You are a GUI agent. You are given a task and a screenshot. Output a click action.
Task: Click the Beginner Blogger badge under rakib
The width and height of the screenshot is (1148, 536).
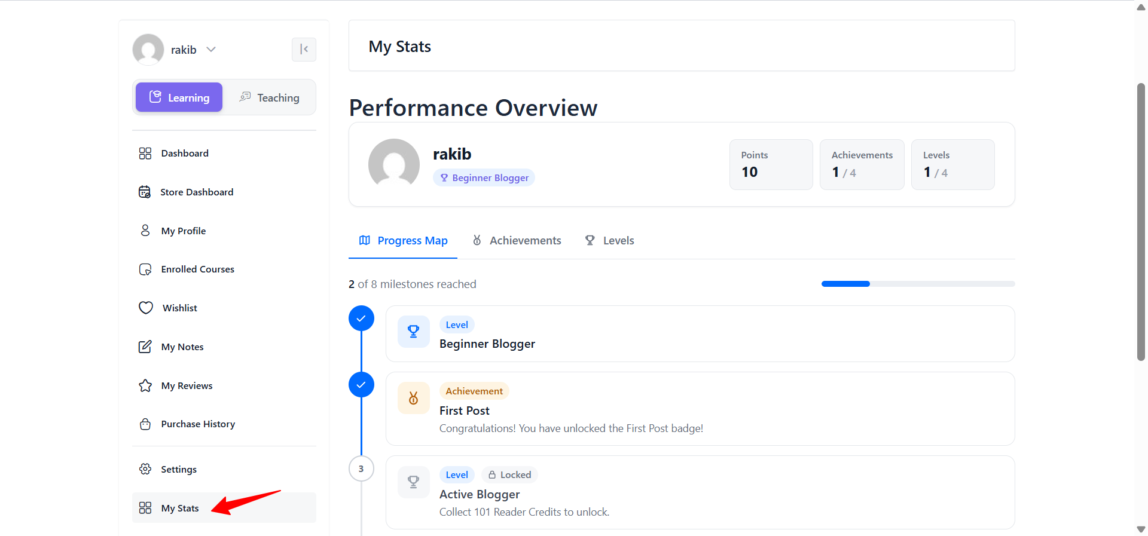coord(484,177)
